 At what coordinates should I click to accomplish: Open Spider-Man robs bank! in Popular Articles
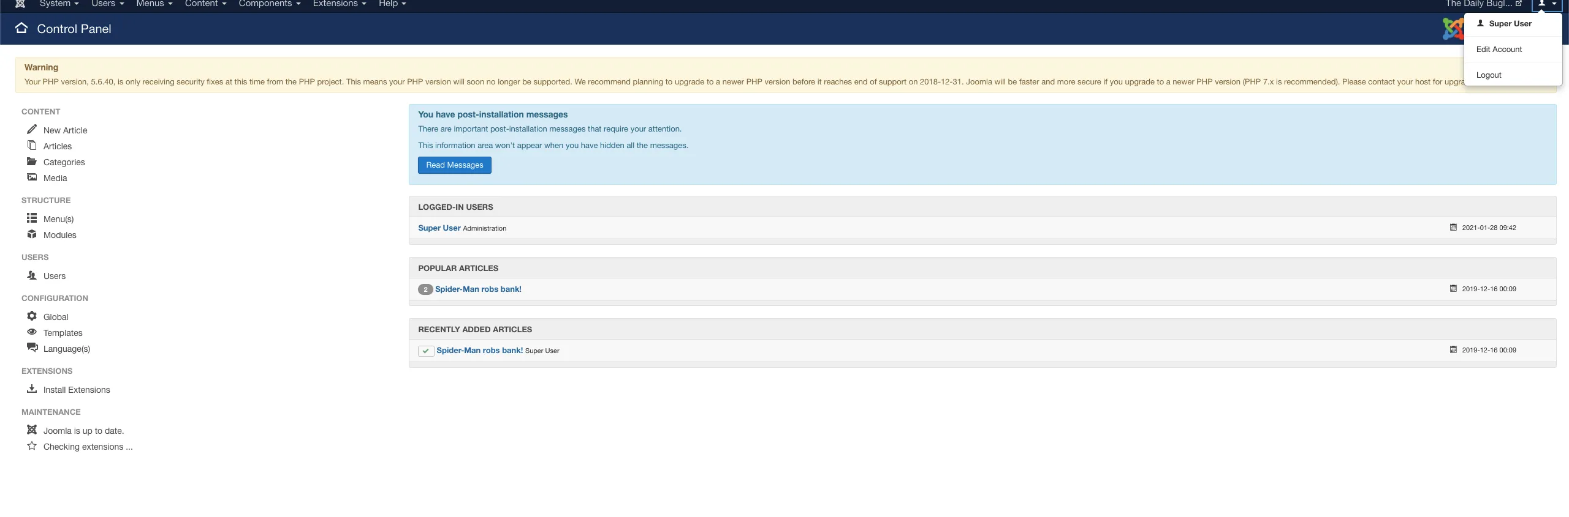pyautogui.click(x=478, y=289)
